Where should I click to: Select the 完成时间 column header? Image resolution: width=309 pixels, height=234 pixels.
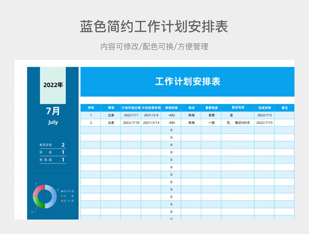pos(265,108)
